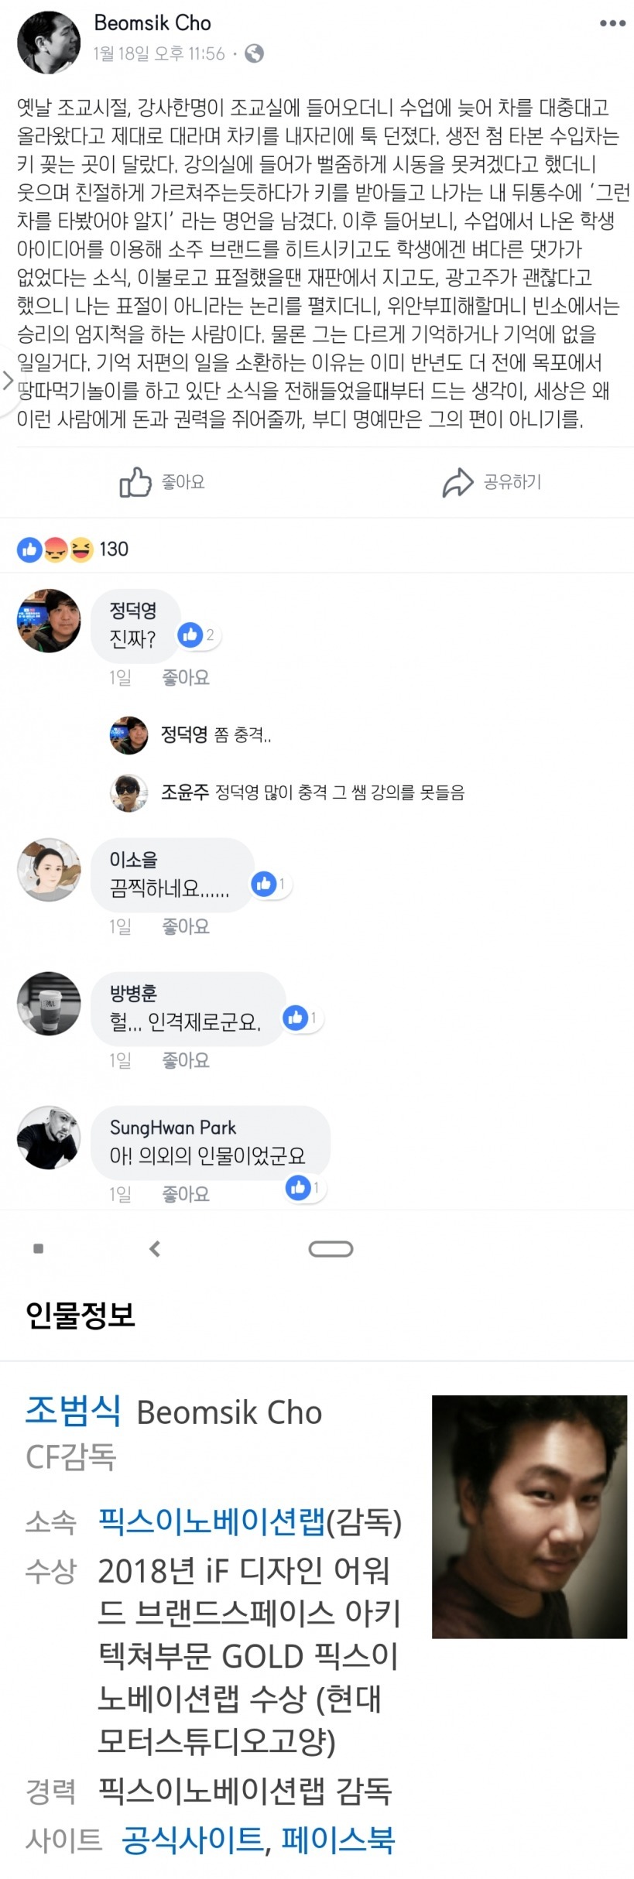
Task: Tap the Android home pill button
Action: [x=331, y=1248]
